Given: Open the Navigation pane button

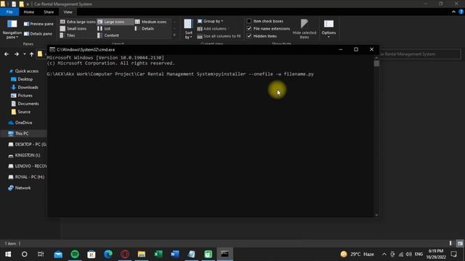Looking at the screenshot, I should pyautogui.click(x=12, y=29).
